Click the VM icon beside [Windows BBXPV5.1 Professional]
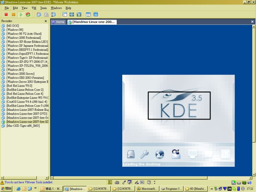Viewport: 256px width, 192px height. point(3,50)
